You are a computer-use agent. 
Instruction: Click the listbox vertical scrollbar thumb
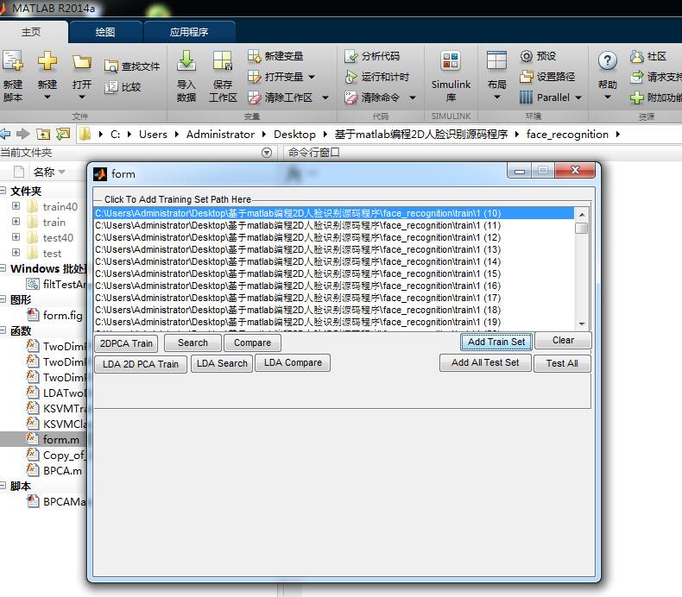(582, 228)
